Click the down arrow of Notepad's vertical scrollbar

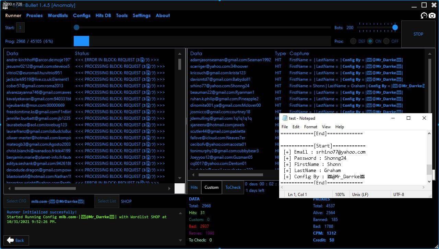click(429, 182)
